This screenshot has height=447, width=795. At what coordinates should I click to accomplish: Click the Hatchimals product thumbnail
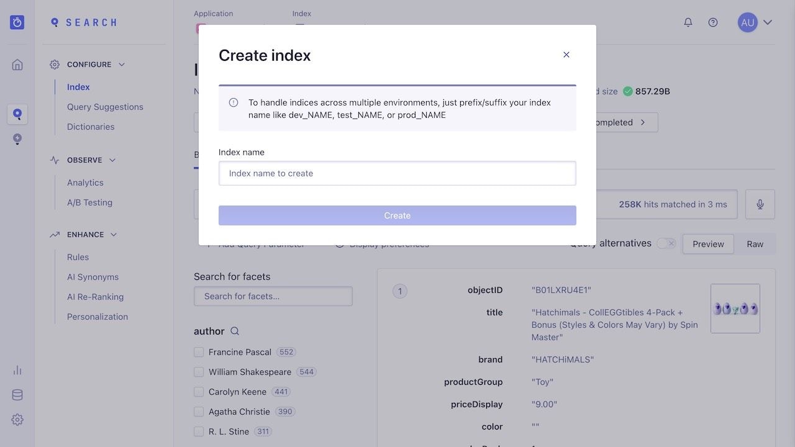pyautogui.click(x=735, y=308)
